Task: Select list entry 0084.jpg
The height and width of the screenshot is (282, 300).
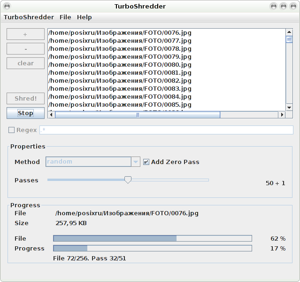Action: (x=167, y=97)
